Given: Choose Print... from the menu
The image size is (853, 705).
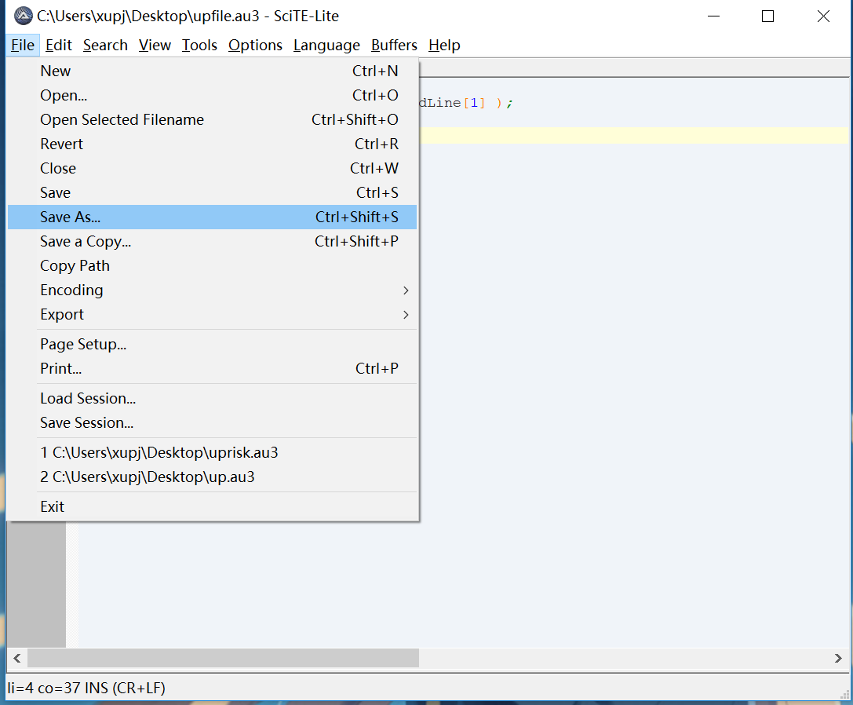Looking at the screenshot, I should coord(212,368).
